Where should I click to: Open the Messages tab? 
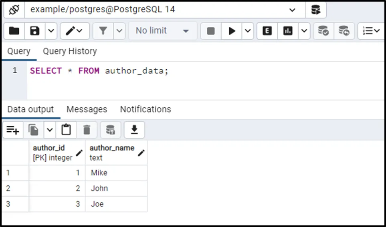click(x=87, y=109)
